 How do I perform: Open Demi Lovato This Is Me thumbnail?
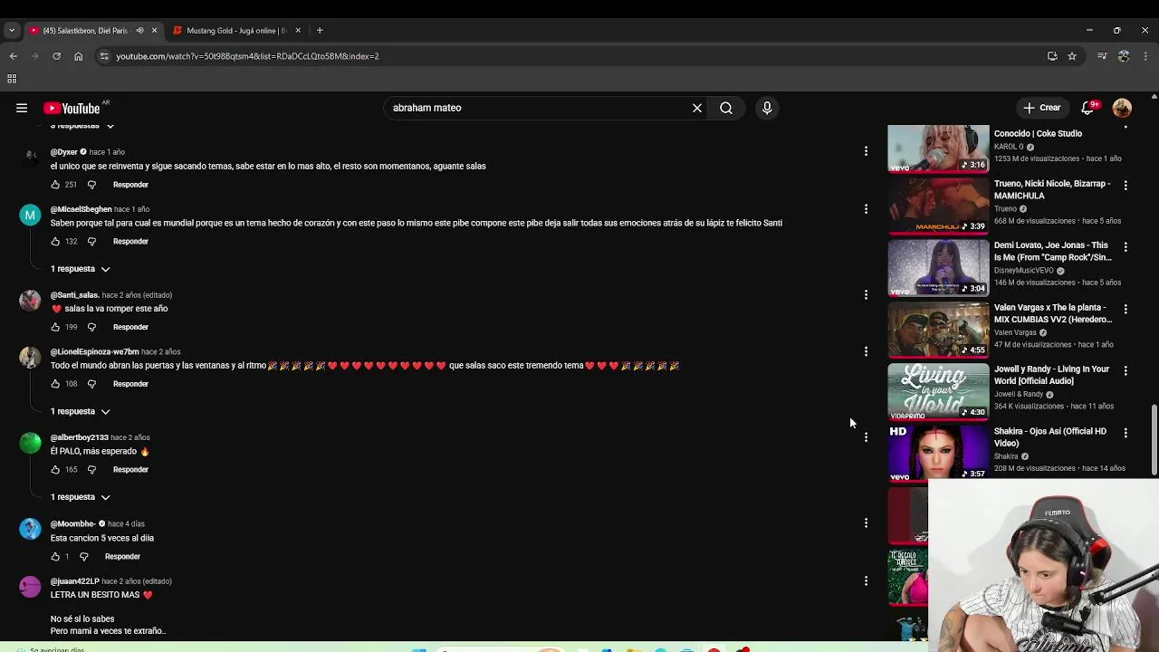[938, 267]
